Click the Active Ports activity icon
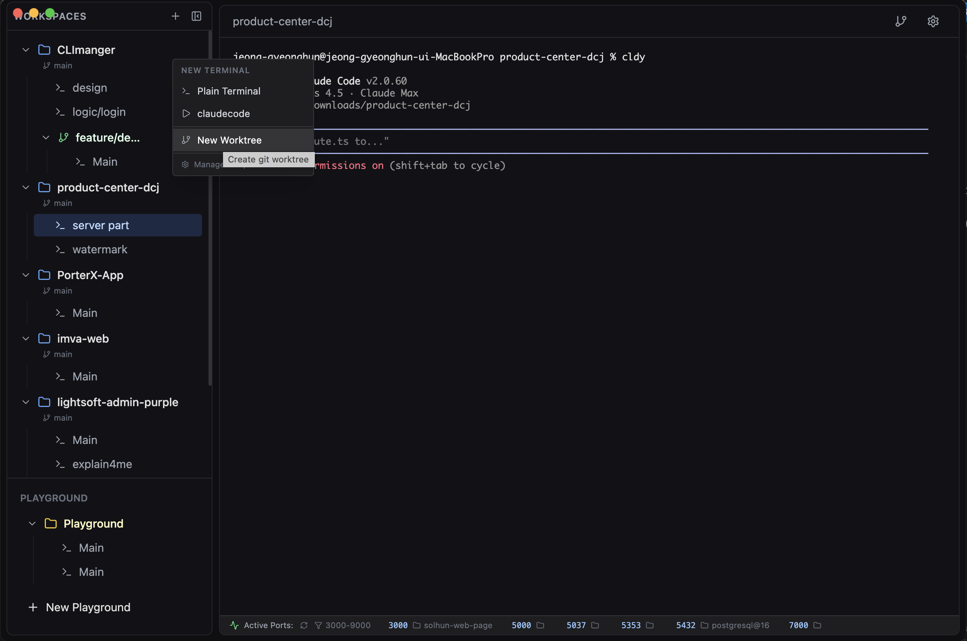Viewport: 967px width, 641px height. click(233, 625)
